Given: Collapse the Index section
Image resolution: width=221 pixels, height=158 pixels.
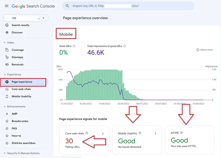Looking at the screenshot, I should pyautogui.click(x=9, y=43).
